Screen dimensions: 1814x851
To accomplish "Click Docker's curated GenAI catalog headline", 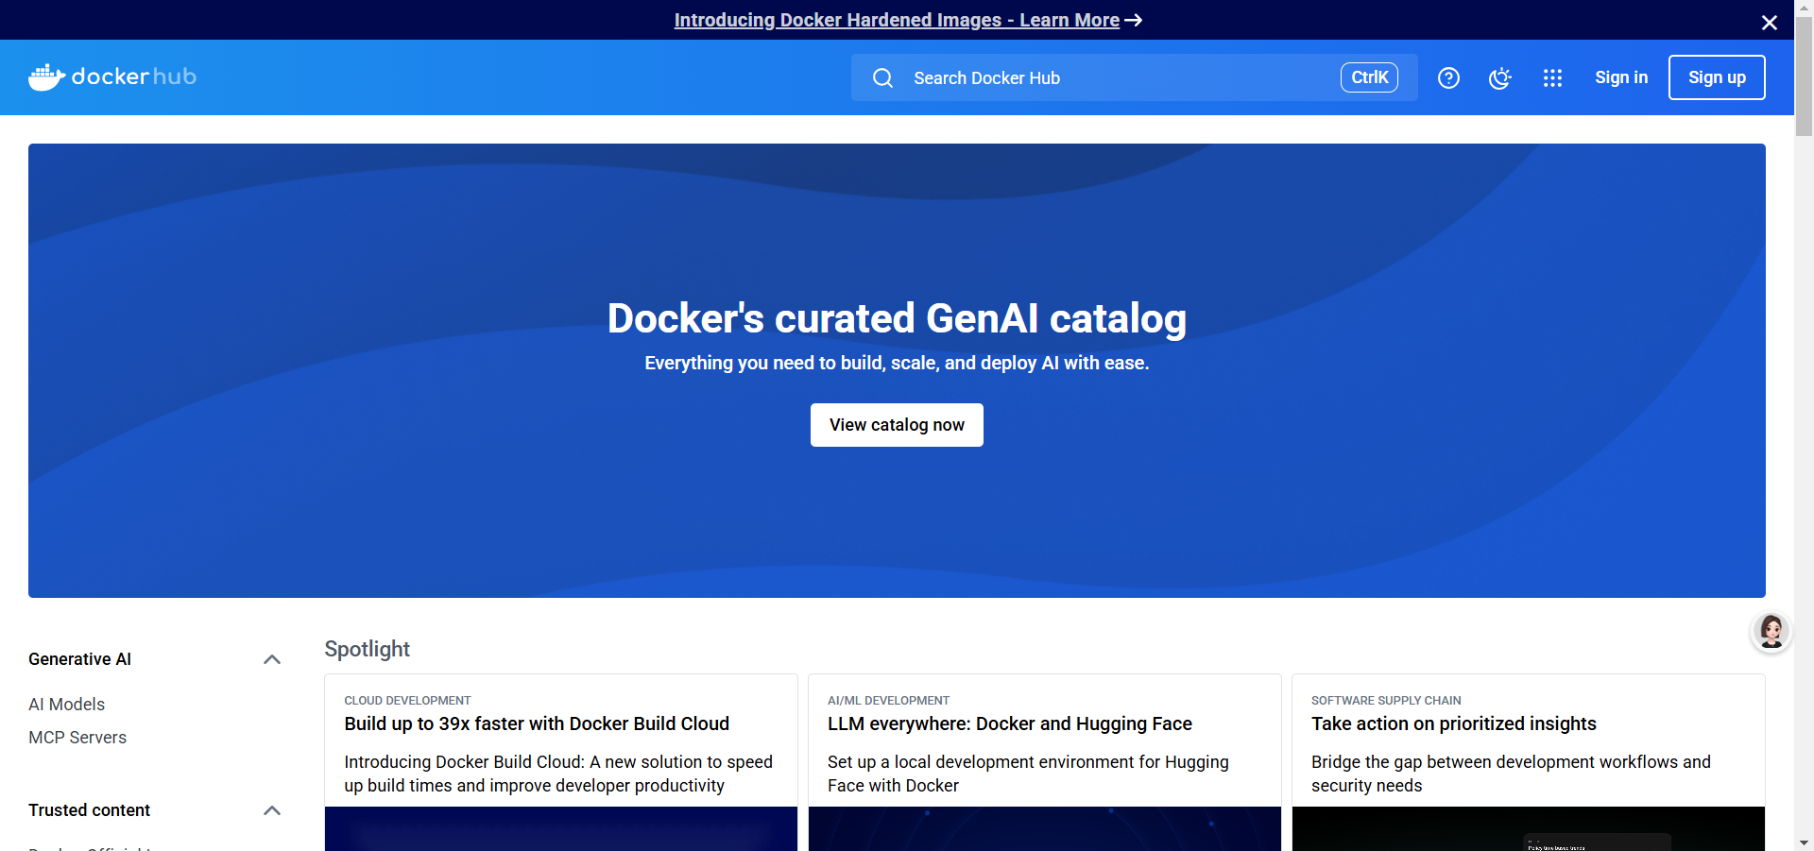I will [897, 318].
